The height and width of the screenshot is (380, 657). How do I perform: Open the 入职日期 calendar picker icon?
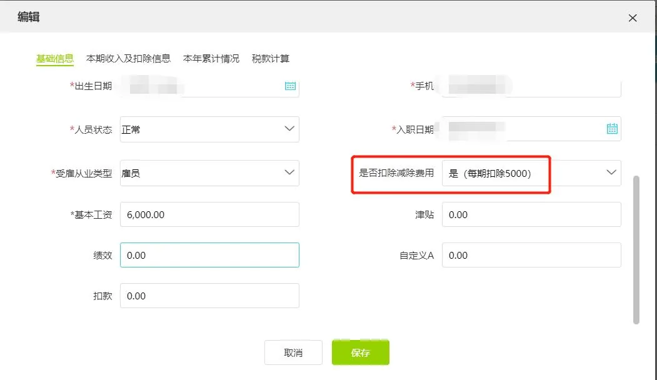click(x=612, y=129)
